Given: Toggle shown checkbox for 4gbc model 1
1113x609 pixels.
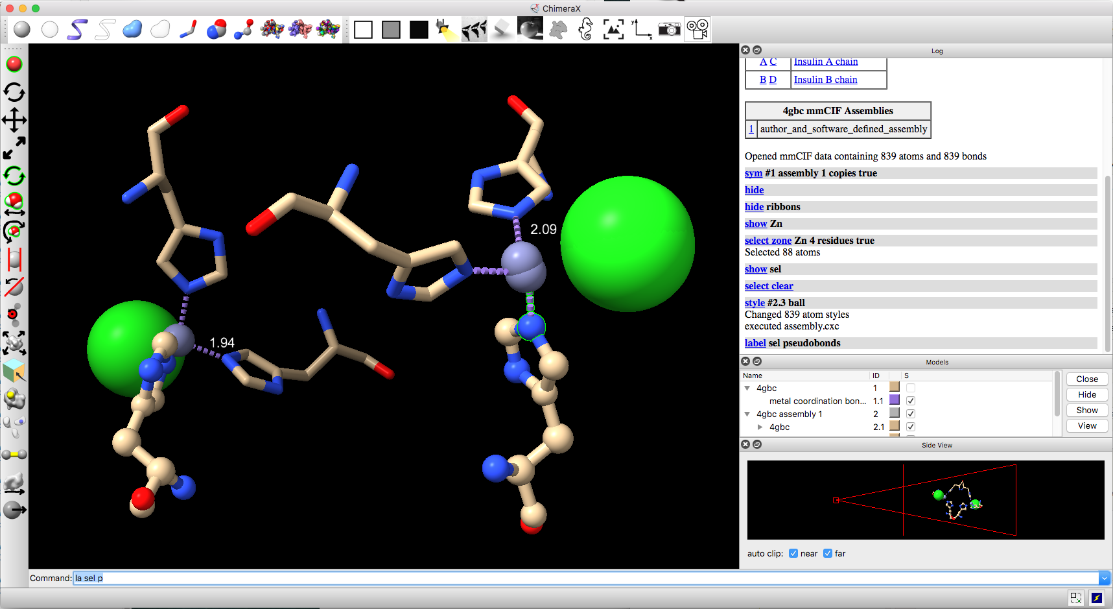Looking at the screenshot, I should 911,388.
